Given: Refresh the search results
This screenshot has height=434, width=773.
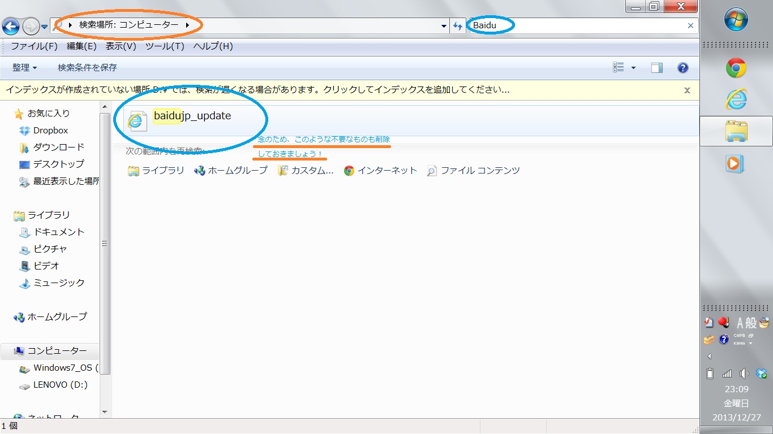Looking at the screenshot, I should (x=458, y=26).
